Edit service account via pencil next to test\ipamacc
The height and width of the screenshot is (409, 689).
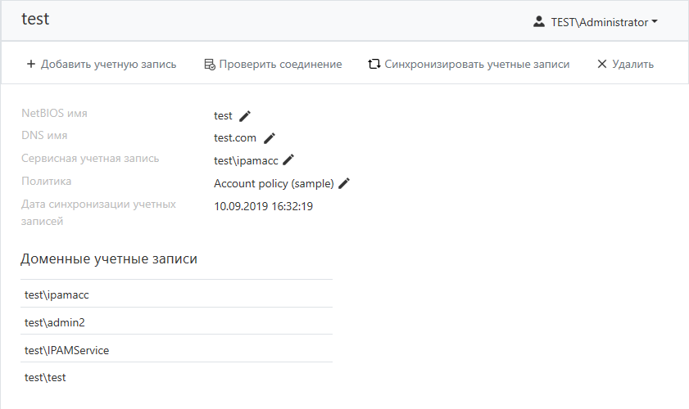[x=288, y=160]
